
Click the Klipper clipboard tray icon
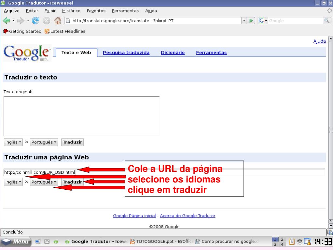[292, 242]
